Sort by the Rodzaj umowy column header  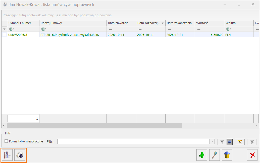pyautogui.click(x=73, y=23)
